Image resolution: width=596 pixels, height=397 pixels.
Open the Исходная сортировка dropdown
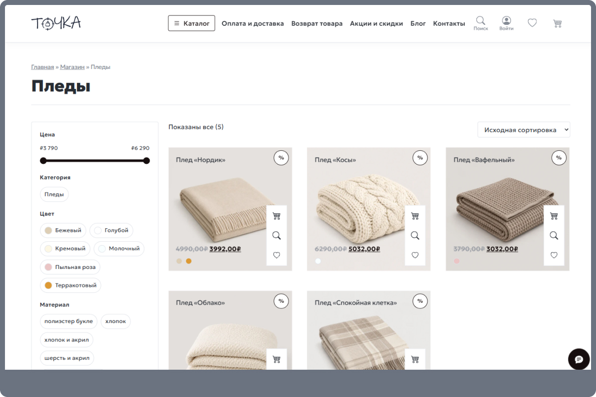point(524,130)
